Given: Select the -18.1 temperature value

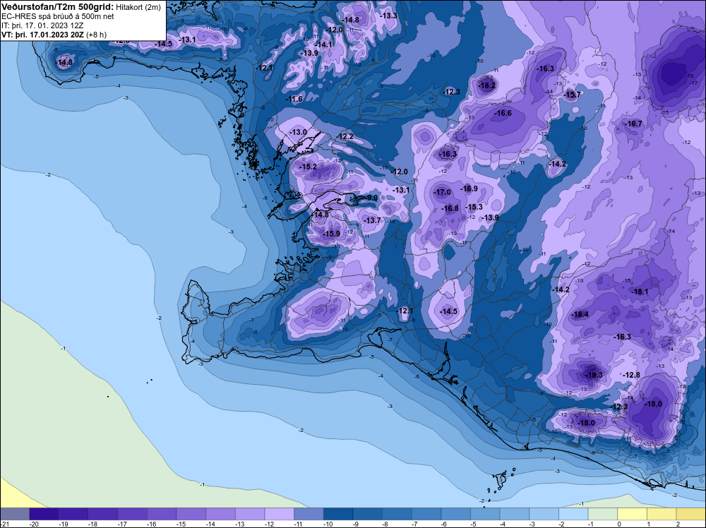Looking at the screenshot, I should coord(640,292).
